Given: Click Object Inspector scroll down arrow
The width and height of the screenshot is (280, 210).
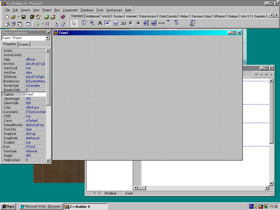Looking at the screenshot, I should [48, 160].
